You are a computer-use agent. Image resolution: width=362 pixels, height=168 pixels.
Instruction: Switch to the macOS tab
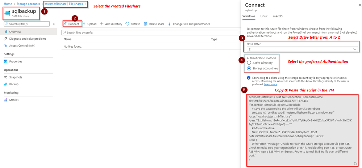(x=278, y=16)
